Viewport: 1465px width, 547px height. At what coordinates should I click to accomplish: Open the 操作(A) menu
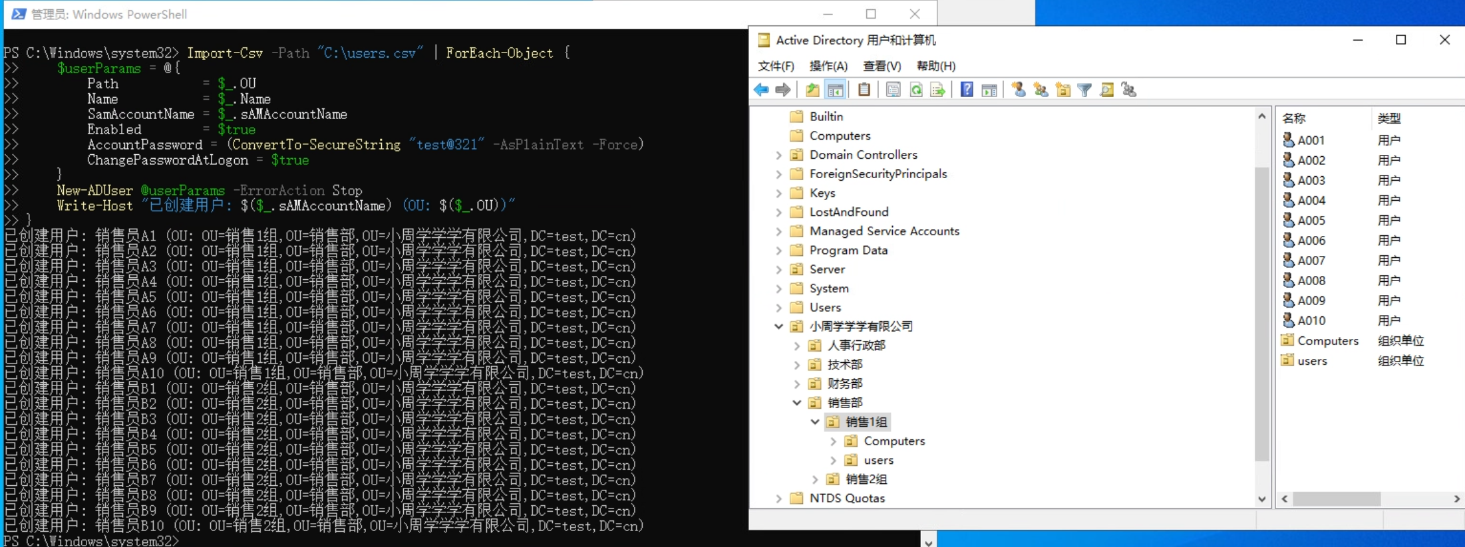pos(828,66)
